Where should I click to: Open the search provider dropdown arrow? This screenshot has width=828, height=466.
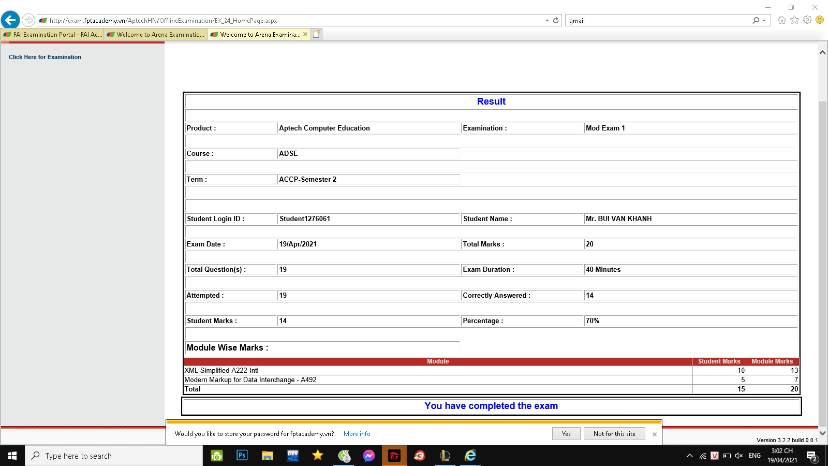[x=764, y=21]
